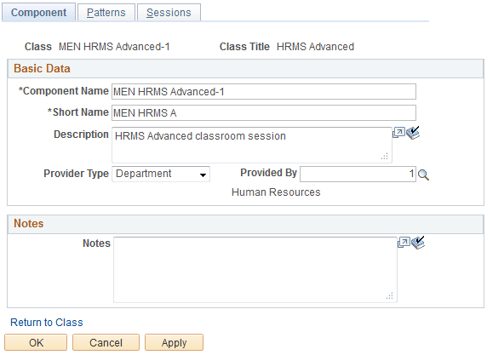Image resolution: width=487 pixels, height=355 pixels.
Task: Spell check the Notes field
Action: pos(418,243)
